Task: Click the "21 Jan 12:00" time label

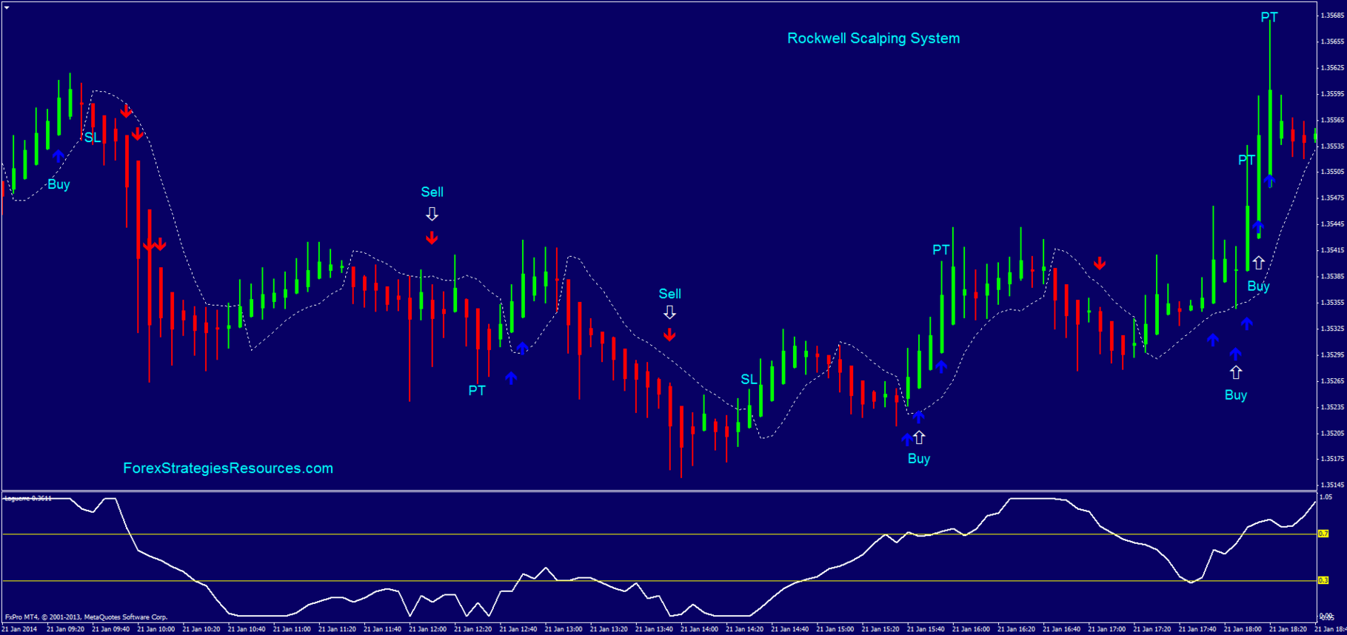Action: 427,629
